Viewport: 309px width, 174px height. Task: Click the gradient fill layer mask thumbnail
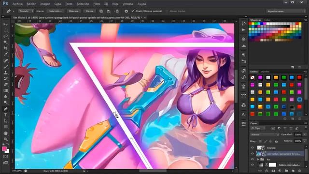point(272,165)
